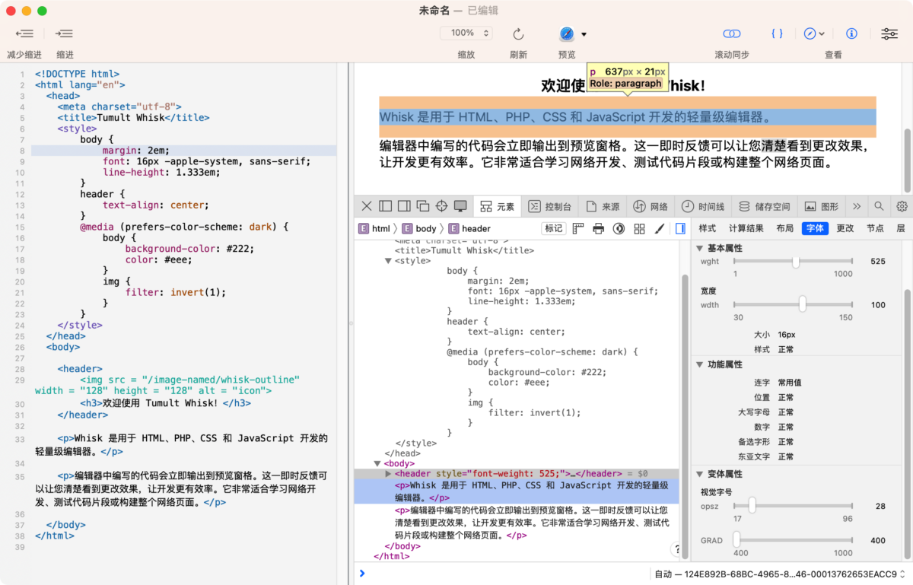Click the wdth width slider handle

tap(803, 305)
